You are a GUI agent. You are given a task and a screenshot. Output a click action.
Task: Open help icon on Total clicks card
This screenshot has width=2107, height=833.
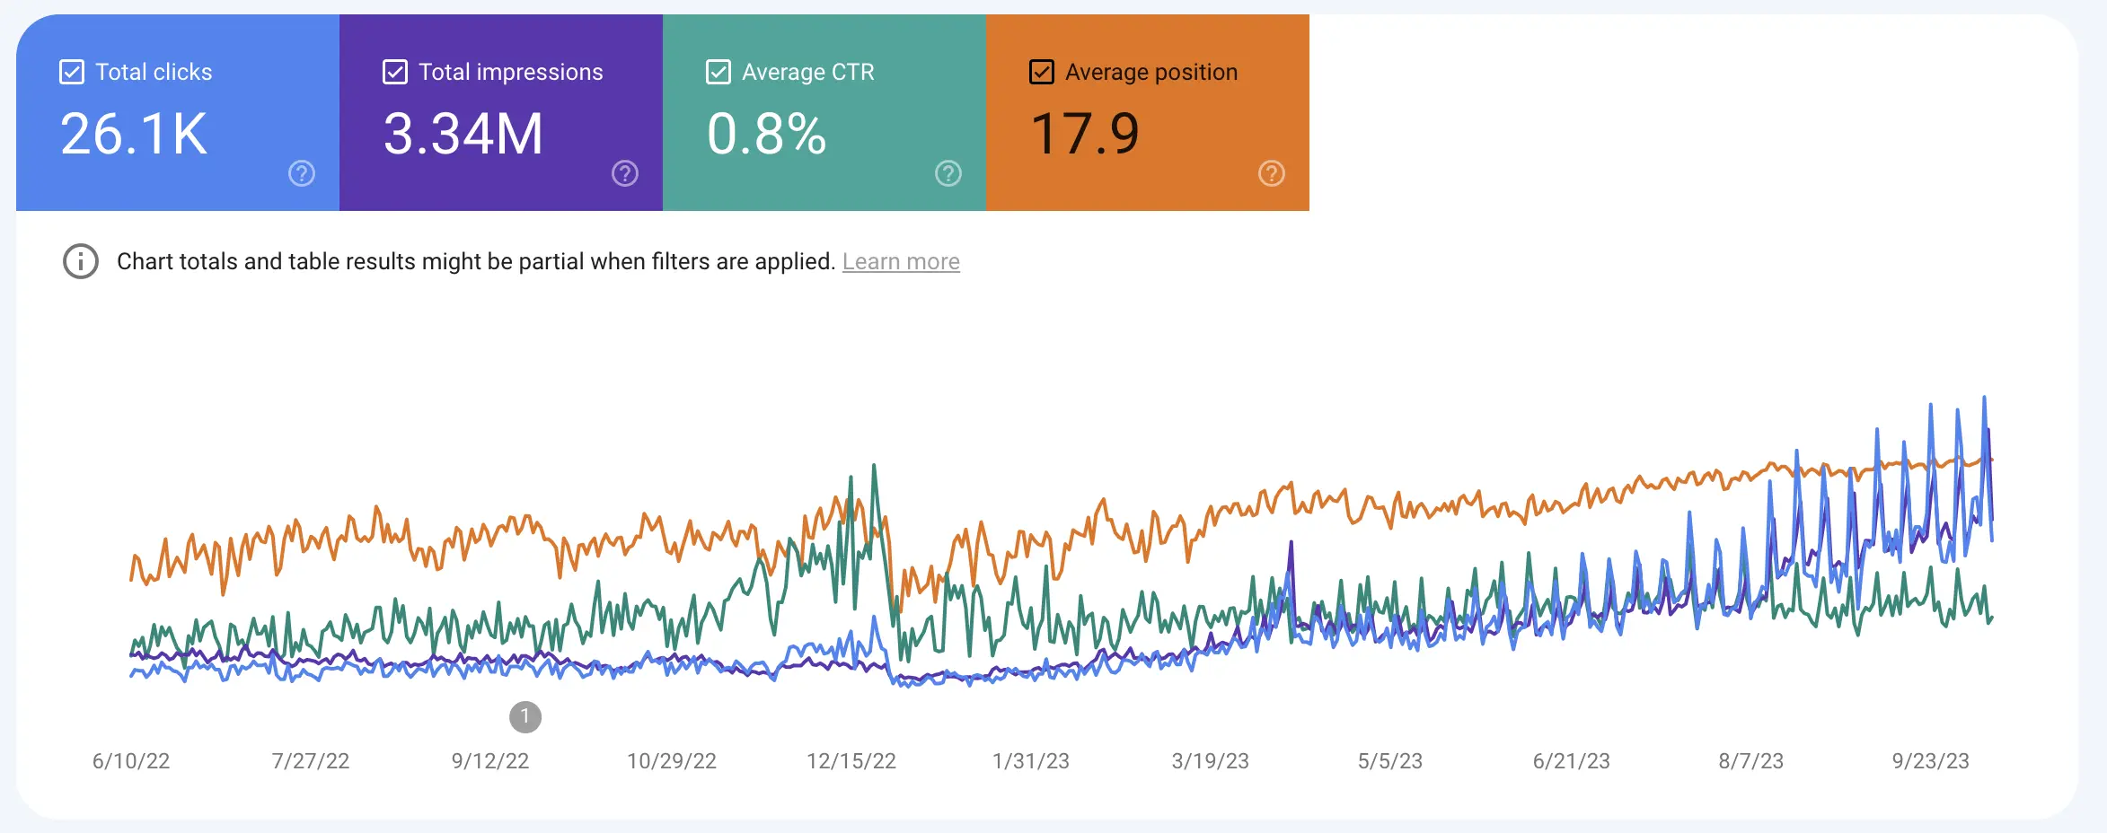point(302,173)
